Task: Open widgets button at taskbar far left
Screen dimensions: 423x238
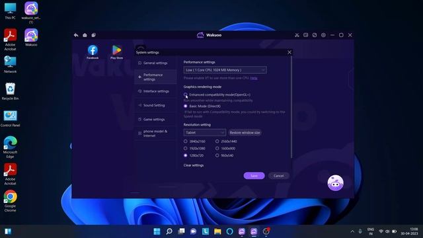Action: pyautogui.click(x=8, y=231)
